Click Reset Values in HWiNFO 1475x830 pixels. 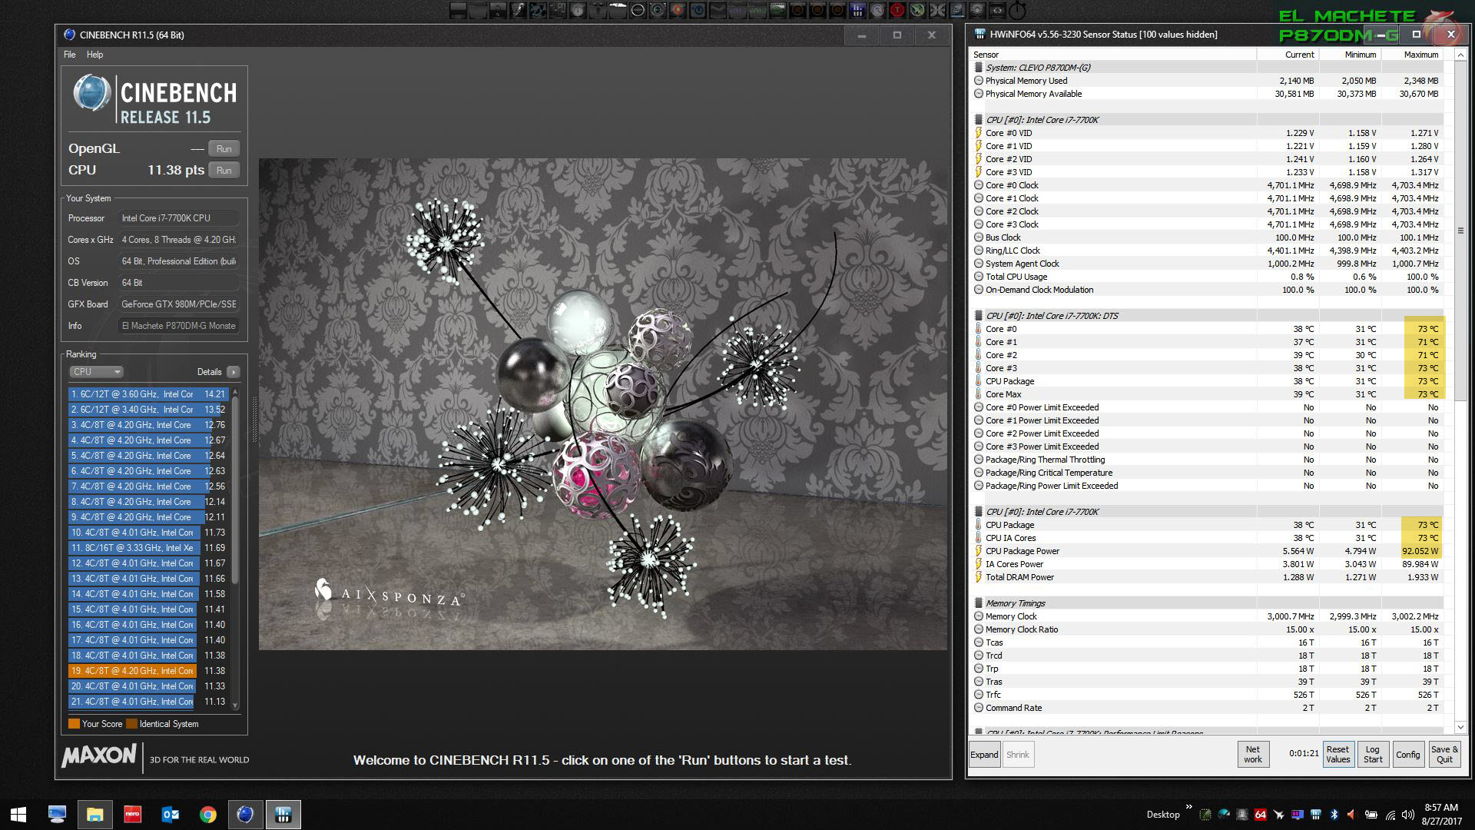[x=1337, y=755]
